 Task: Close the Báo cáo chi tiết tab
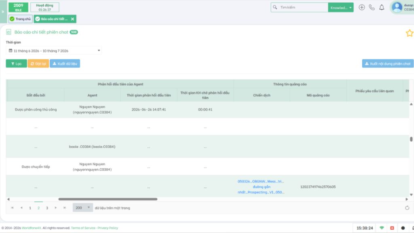pyautogui.click(x=73, y=19)
